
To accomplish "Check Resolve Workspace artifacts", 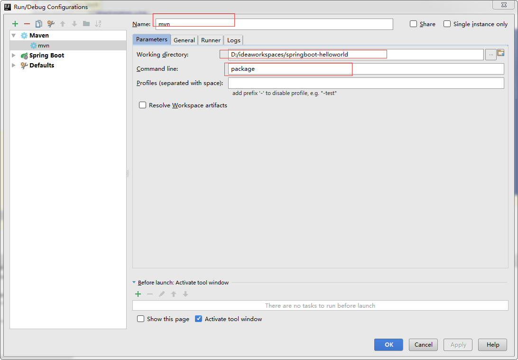I will pos(142,105).
